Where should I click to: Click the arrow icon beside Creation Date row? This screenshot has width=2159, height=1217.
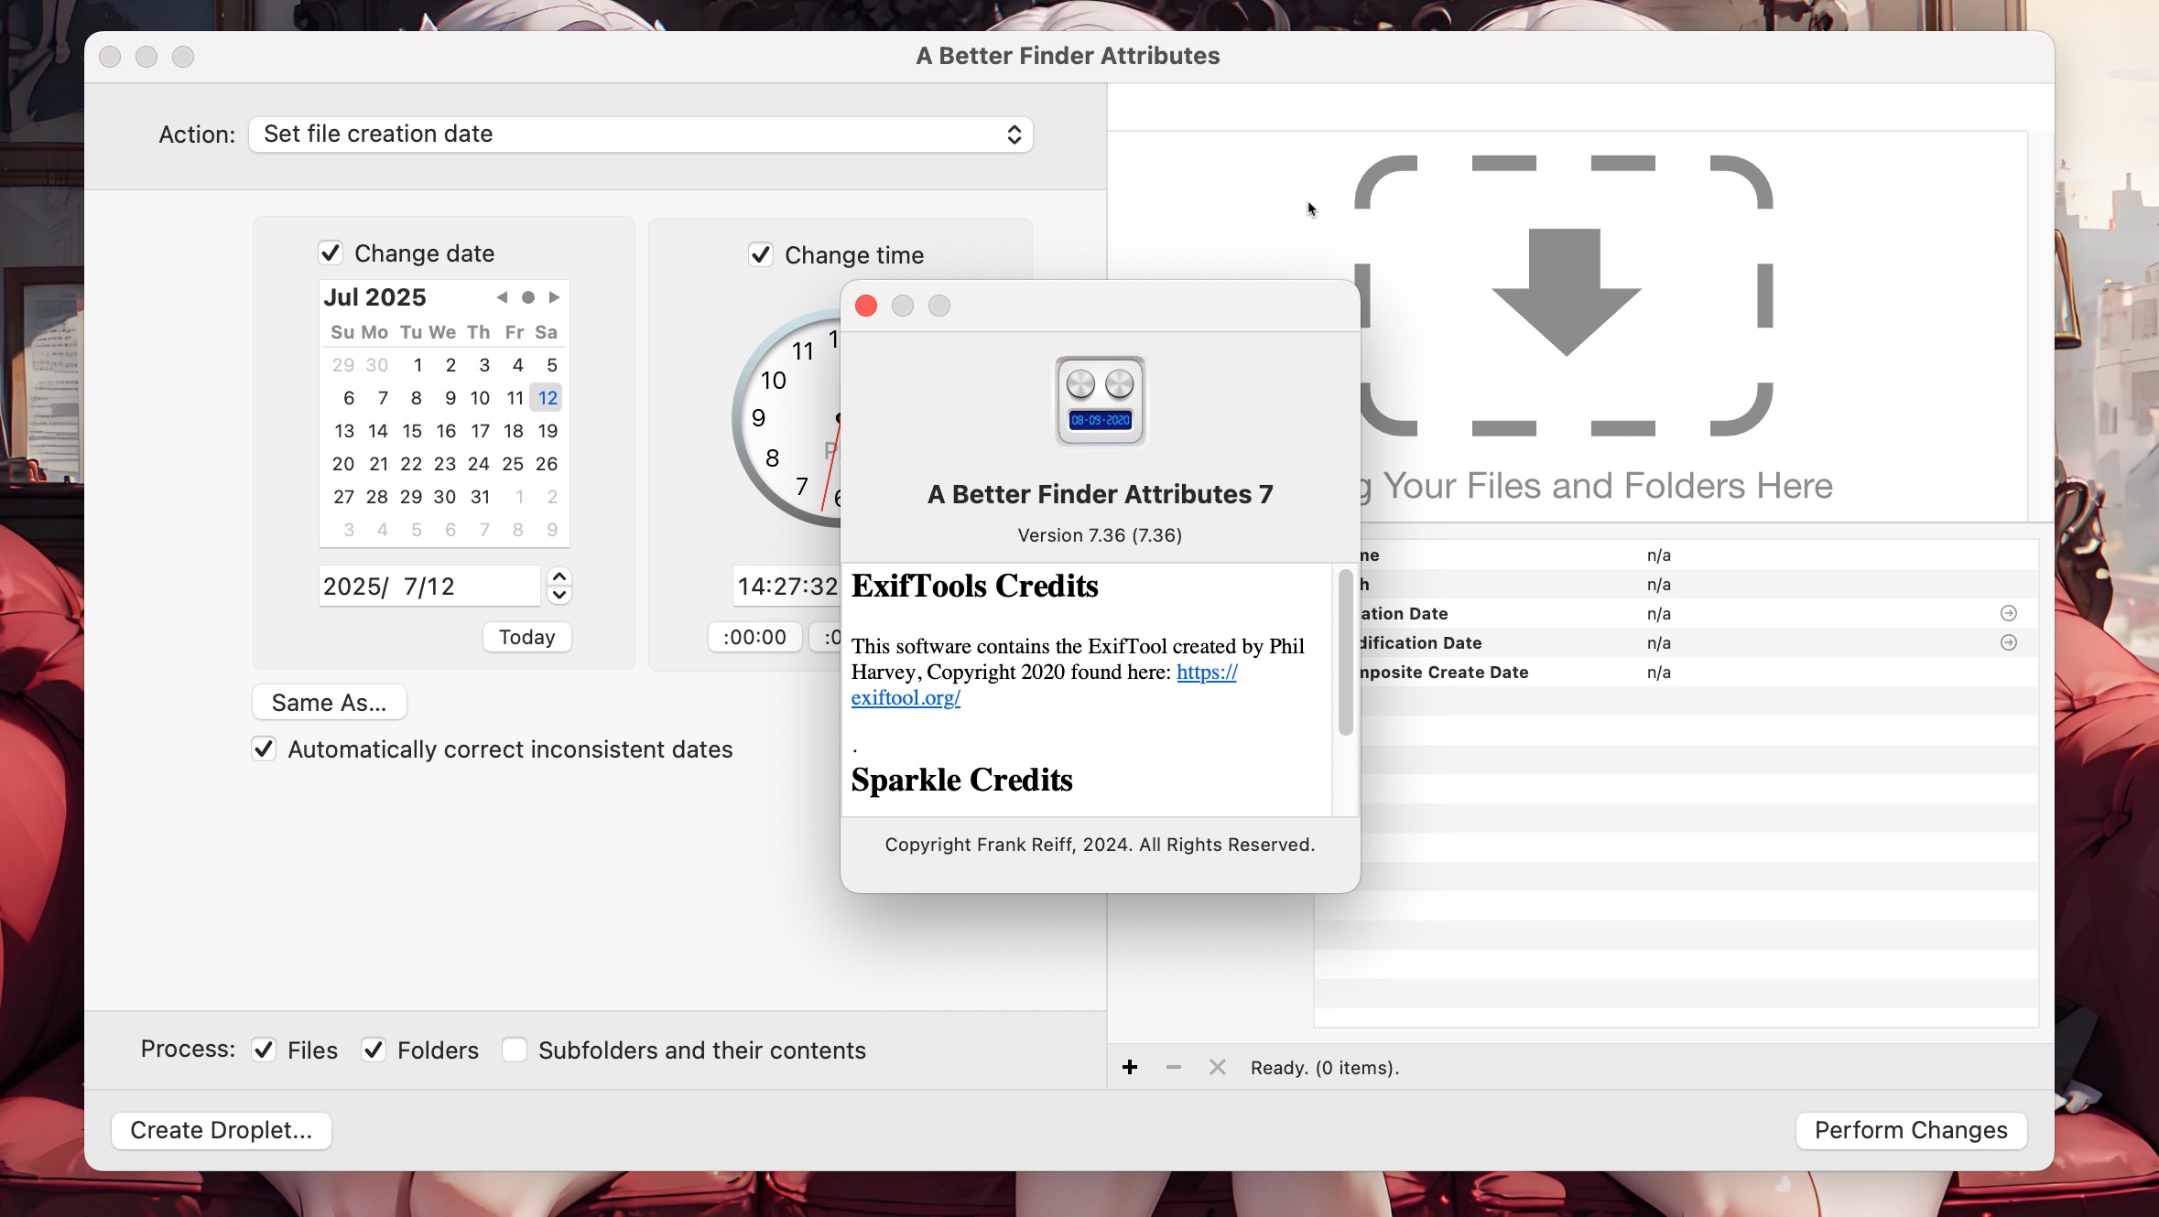coord(2009,613)
